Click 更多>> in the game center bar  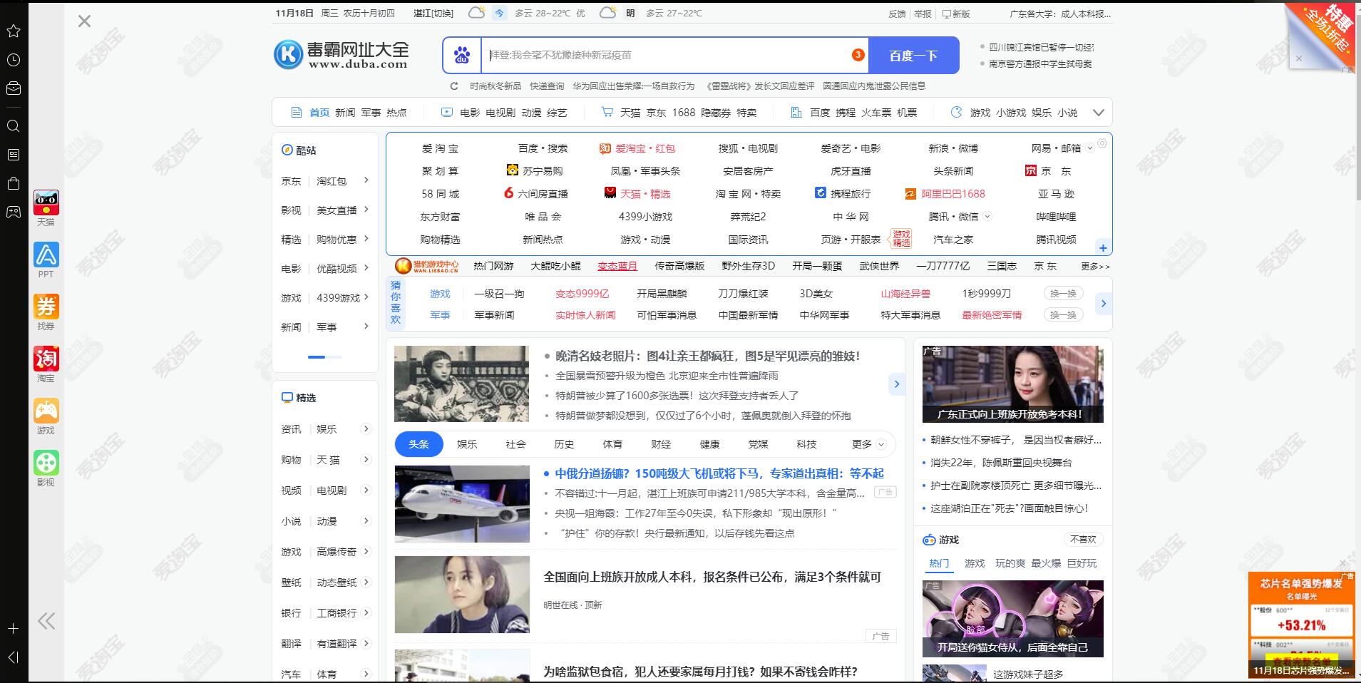[1095, 267]
